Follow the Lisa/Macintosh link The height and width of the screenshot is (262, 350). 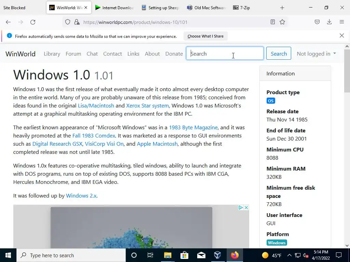96,106
